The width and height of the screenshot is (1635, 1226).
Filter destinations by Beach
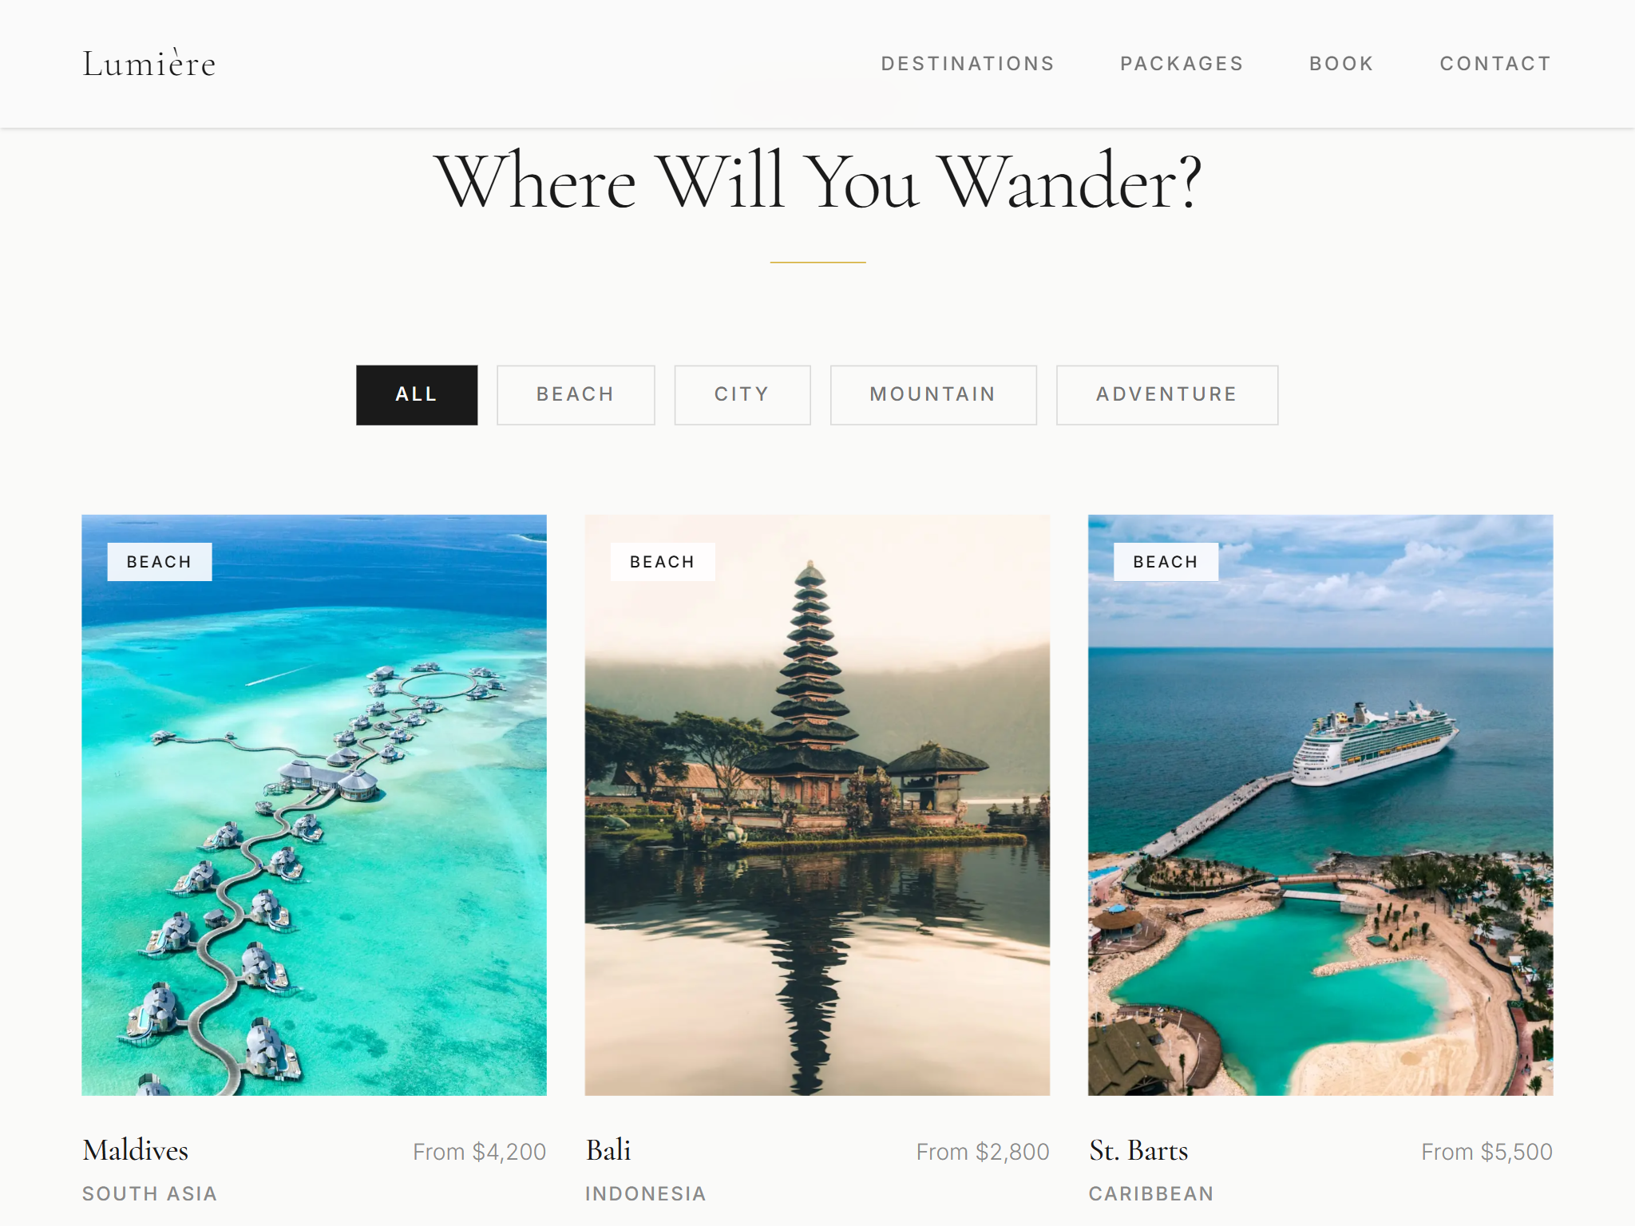576,395
